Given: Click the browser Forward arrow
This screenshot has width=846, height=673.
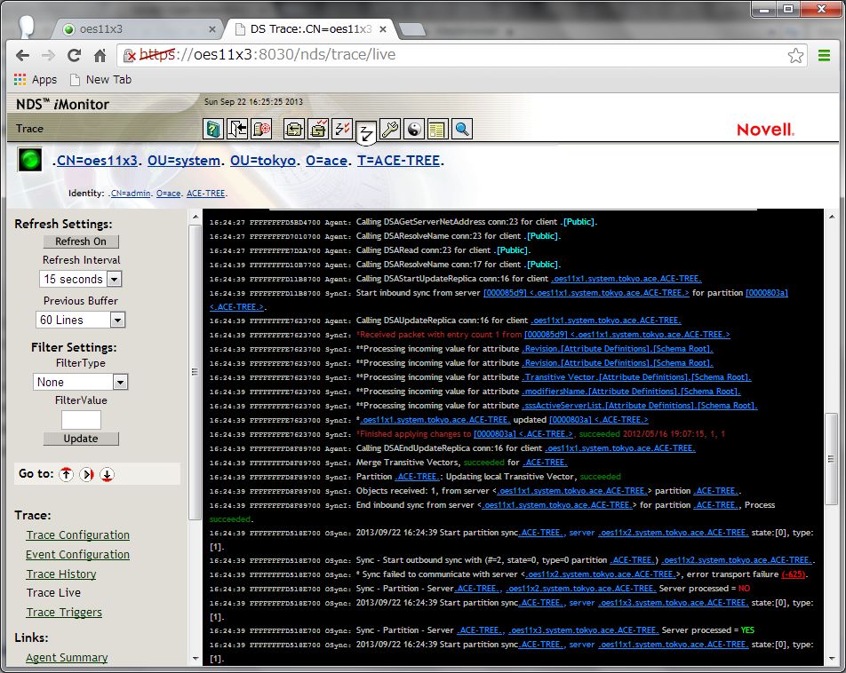Looking at the screenshot, I should pyautogui.click(x=49, y=55).
